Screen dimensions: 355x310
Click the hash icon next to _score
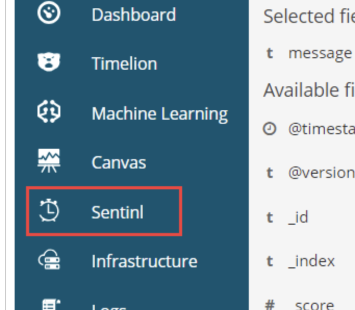point(269,304)
